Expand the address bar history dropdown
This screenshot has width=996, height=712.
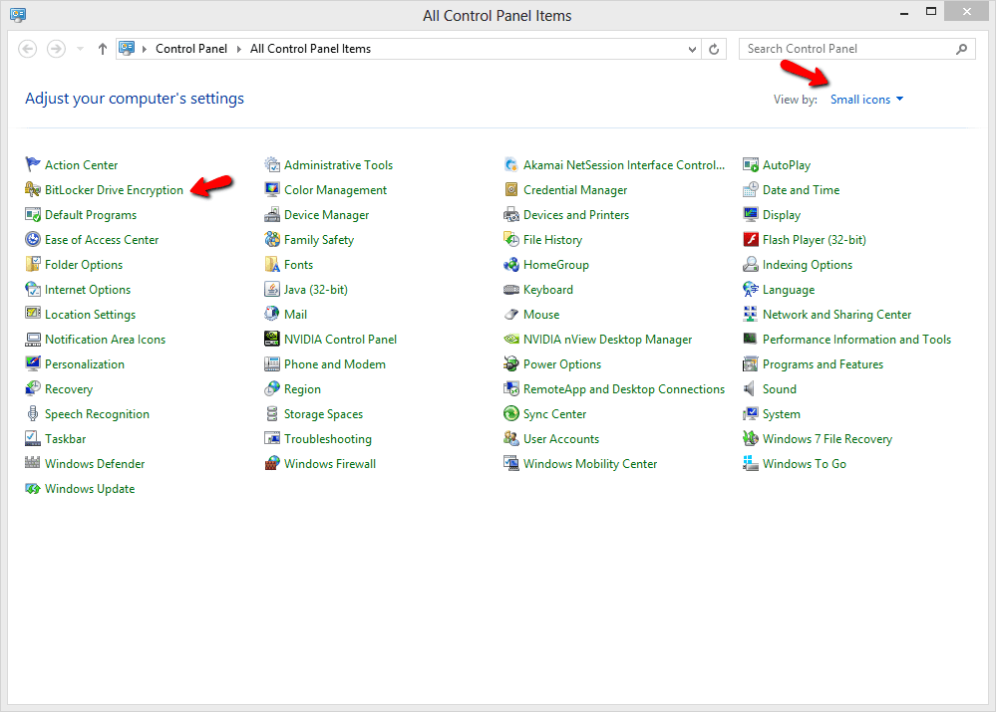692,48
